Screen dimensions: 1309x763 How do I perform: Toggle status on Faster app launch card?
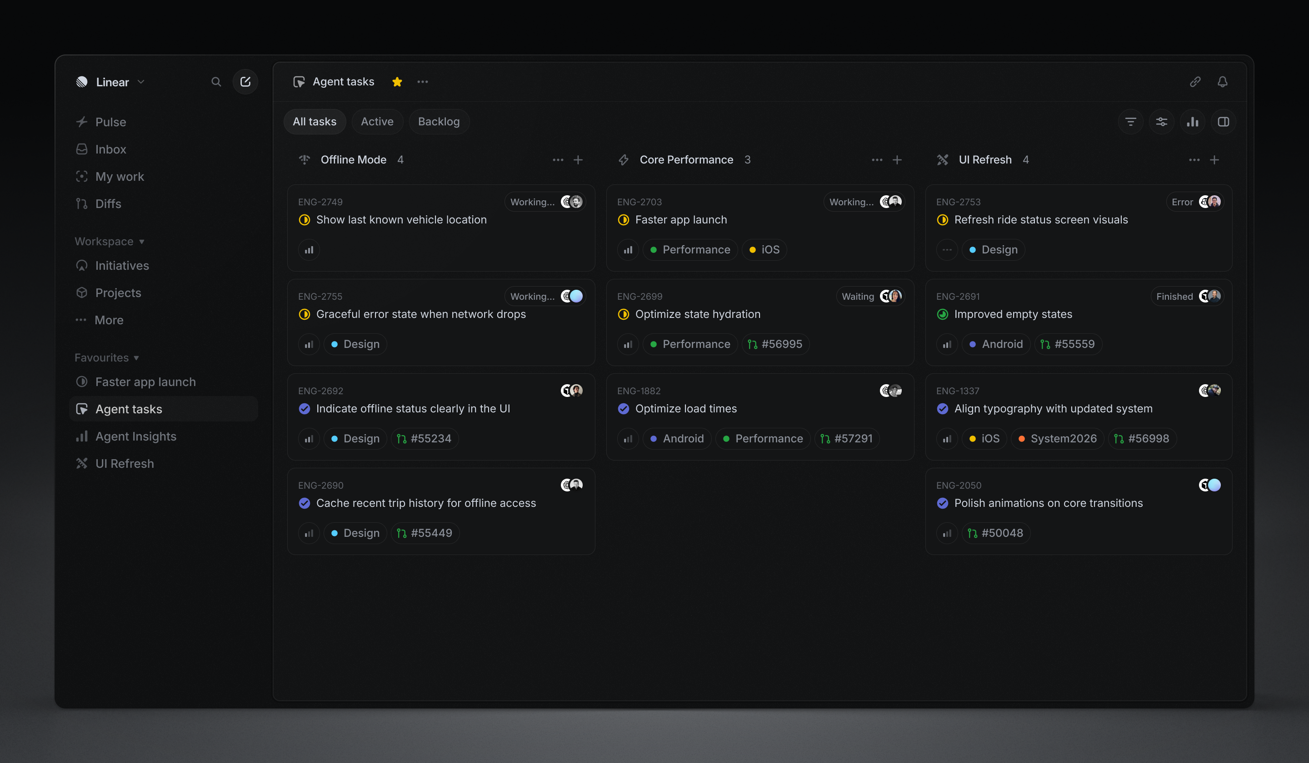[x=623, y=220]
